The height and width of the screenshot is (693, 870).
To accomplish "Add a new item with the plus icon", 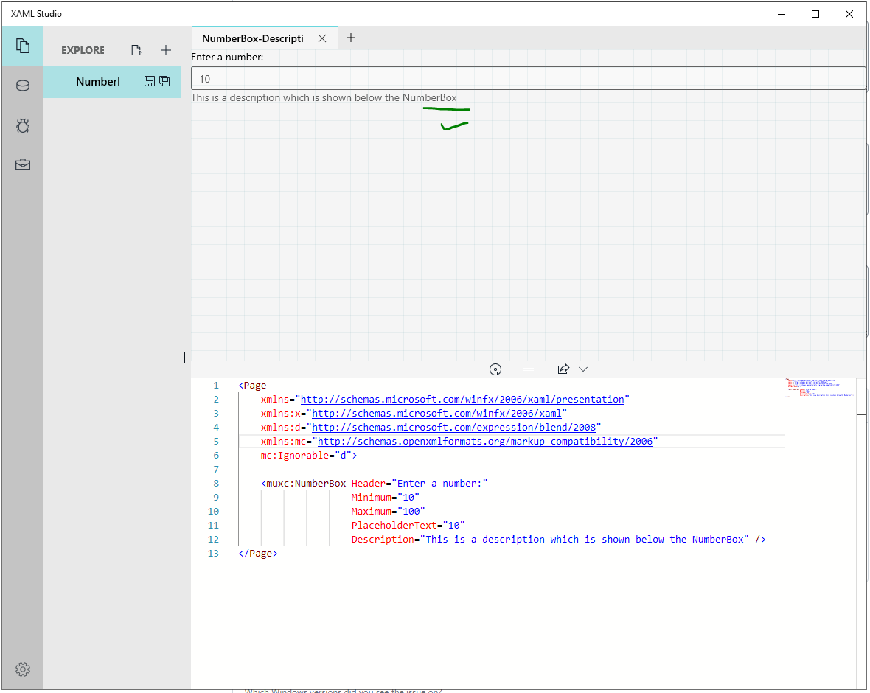I will coord(166,50).
